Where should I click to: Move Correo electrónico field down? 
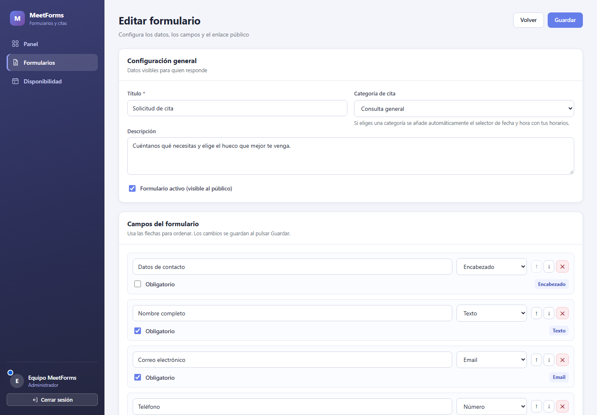pos(549,360)
